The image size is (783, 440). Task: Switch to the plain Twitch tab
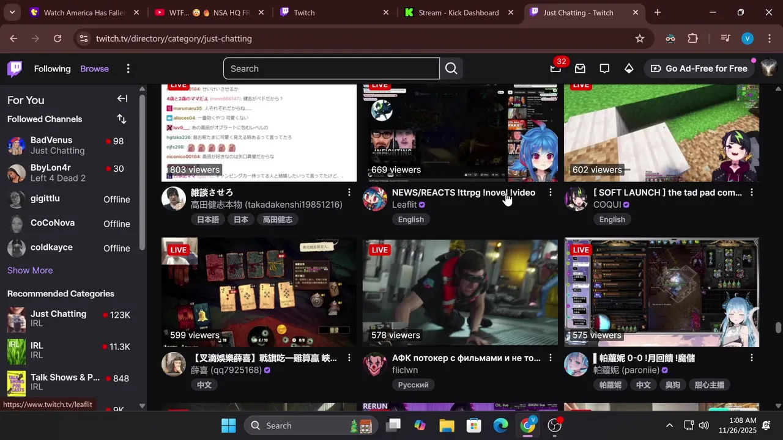[x=334, y=12]
